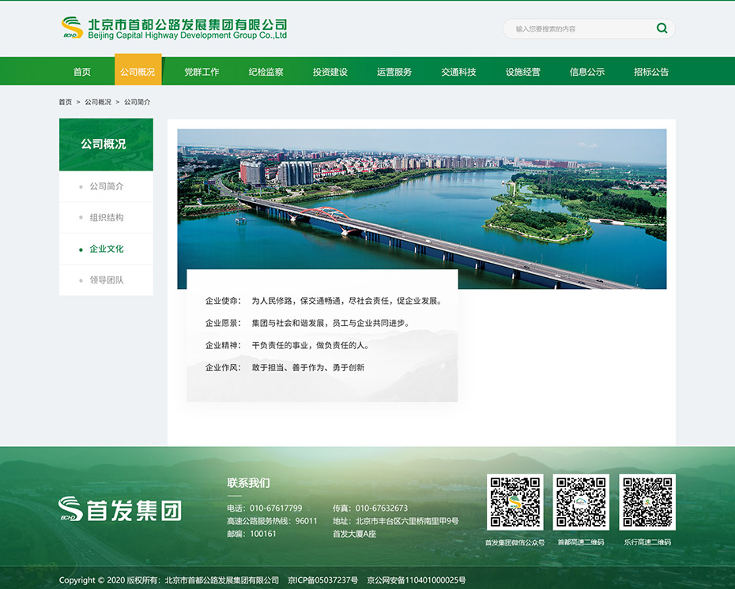Click the Beijing Capital Highway Group logo
This screenshot has width=735, height=589.
(x=174, y=28)
